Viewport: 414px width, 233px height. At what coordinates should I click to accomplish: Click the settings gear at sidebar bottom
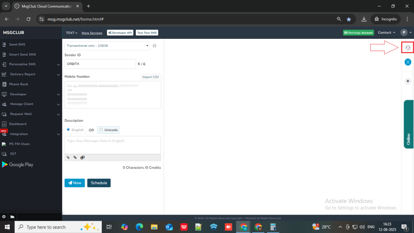click(4, 217)
